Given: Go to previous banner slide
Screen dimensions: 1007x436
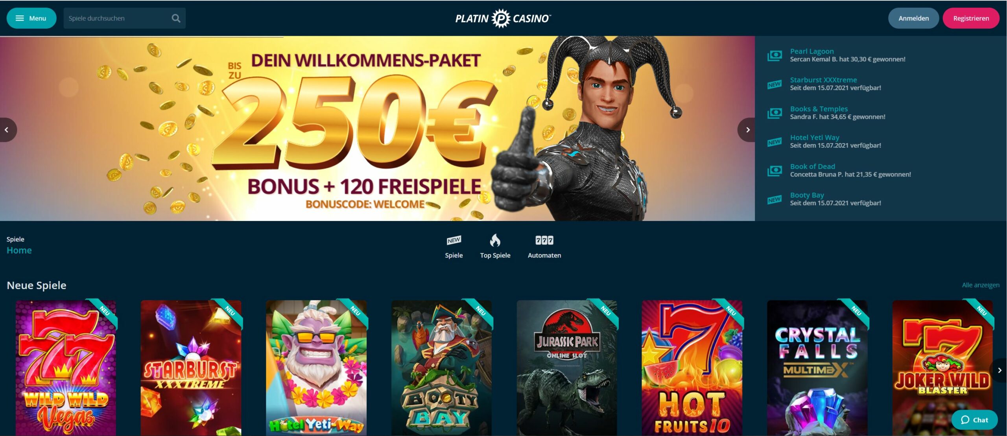Looking at the screenshot, I should tap(7, 130).
